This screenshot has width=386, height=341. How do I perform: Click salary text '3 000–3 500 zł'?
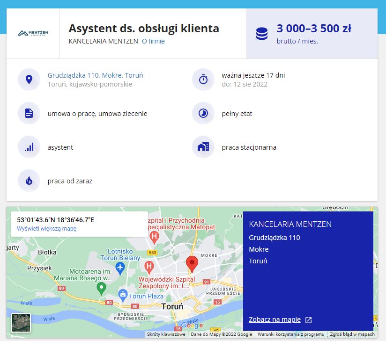click(314, 28)
